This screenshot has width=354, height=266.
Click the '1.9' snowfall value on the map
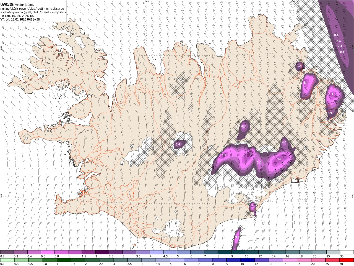point(249,154)
